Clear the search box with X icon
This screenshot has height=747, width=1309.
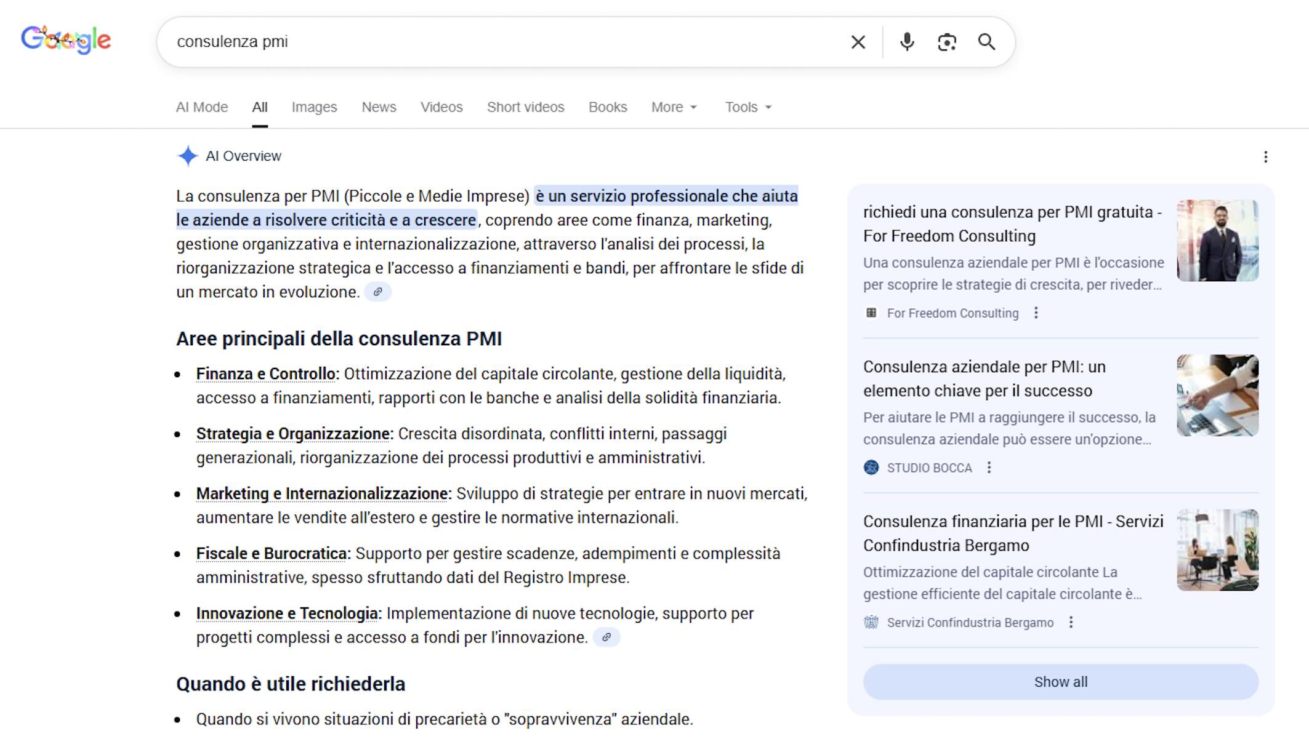pyautogui.click(x=858, y=42)
